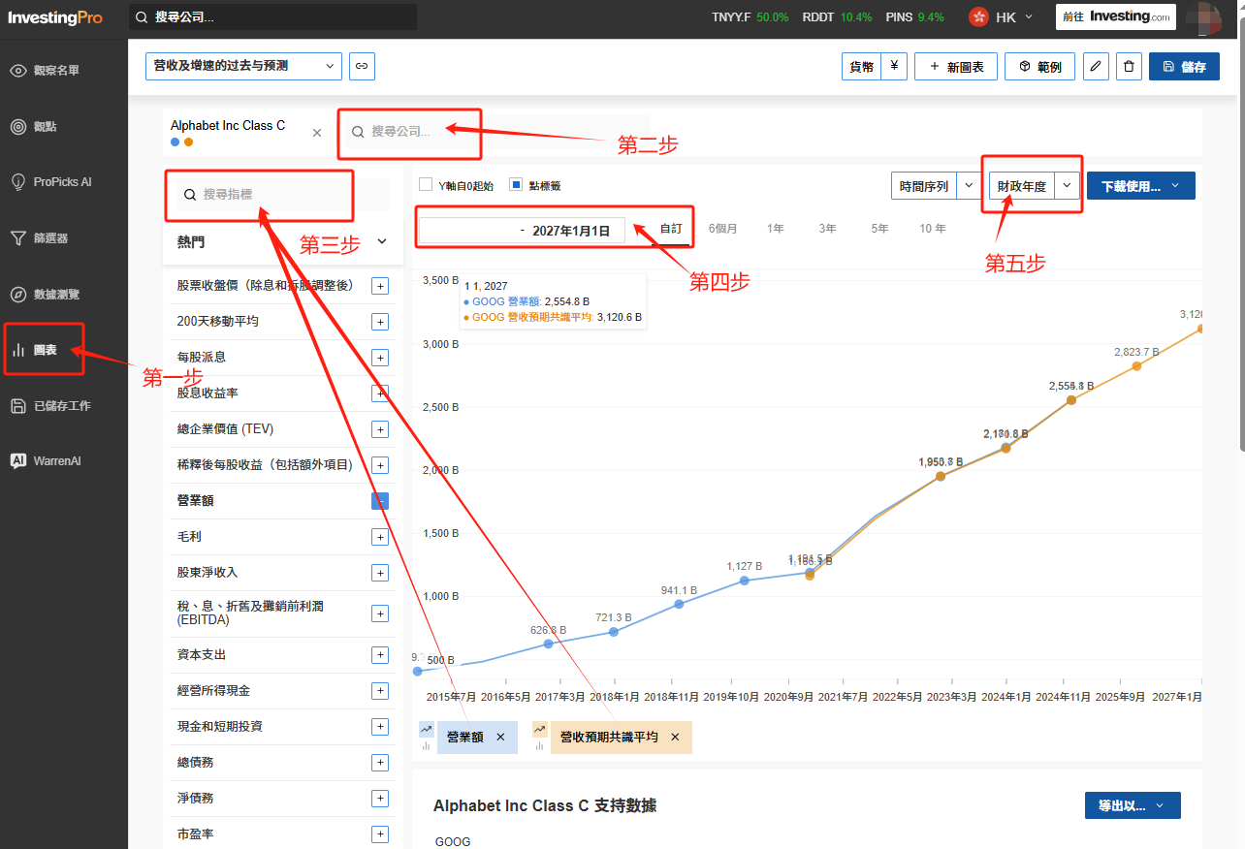1245x849 pixels.
Task: Click the blue color dot under Alphabet
Action: (175, 142)
